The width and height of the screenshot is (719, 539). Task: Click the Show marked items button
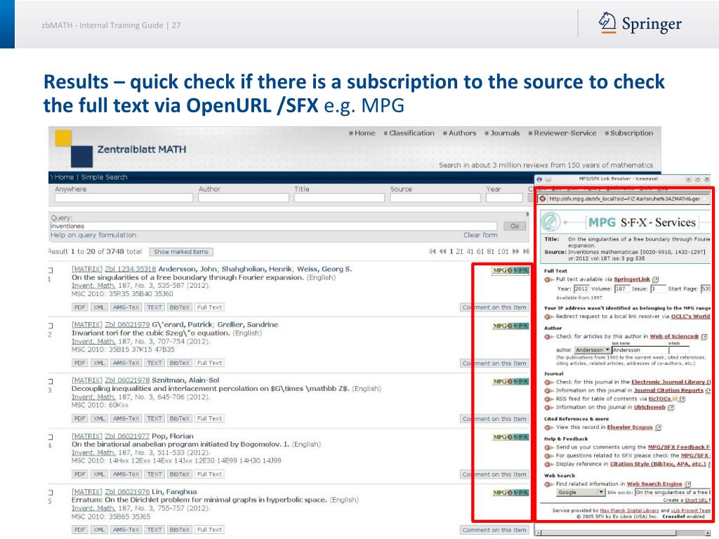(181, 252)
